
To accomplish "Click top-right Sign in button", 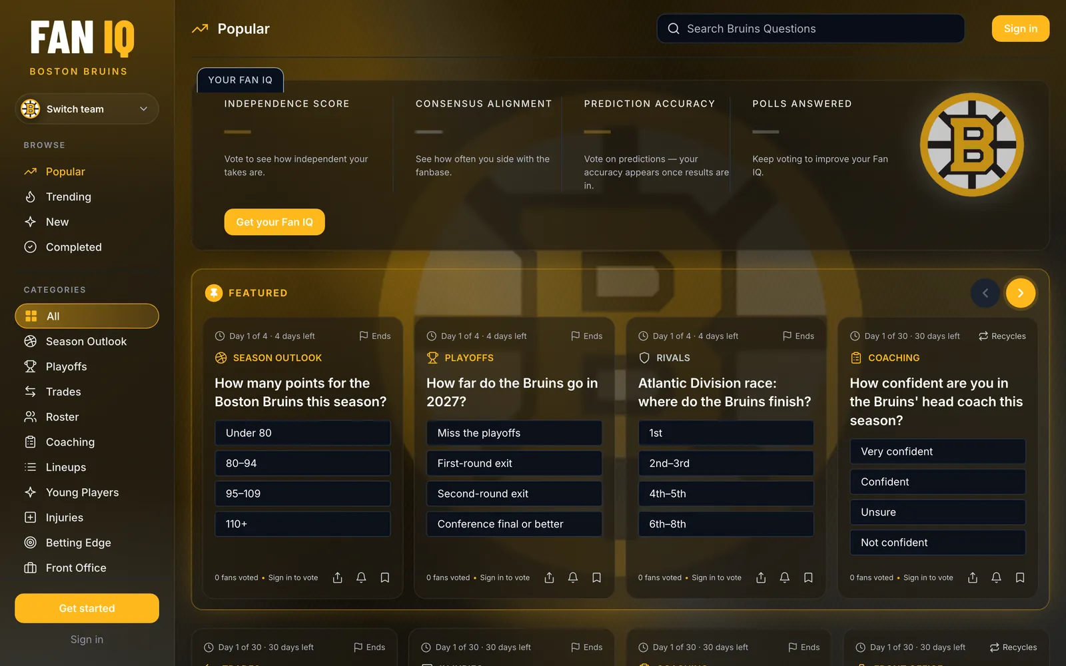I will (x=1020, y=29).
